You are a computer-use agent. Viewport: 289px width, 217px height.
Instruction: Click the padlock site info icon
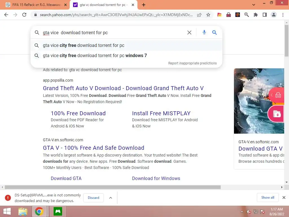click(36, 15)
